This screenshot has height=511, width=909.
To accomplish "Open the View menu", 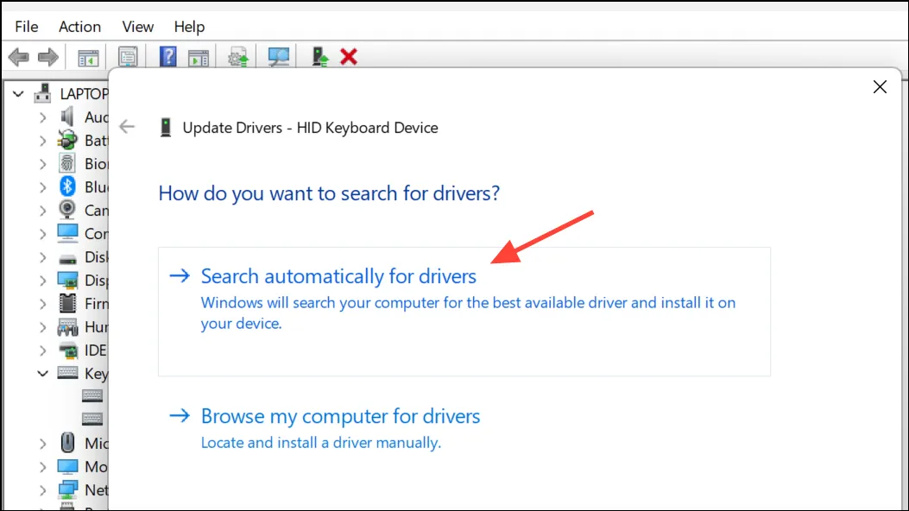I will coord(137,27).
